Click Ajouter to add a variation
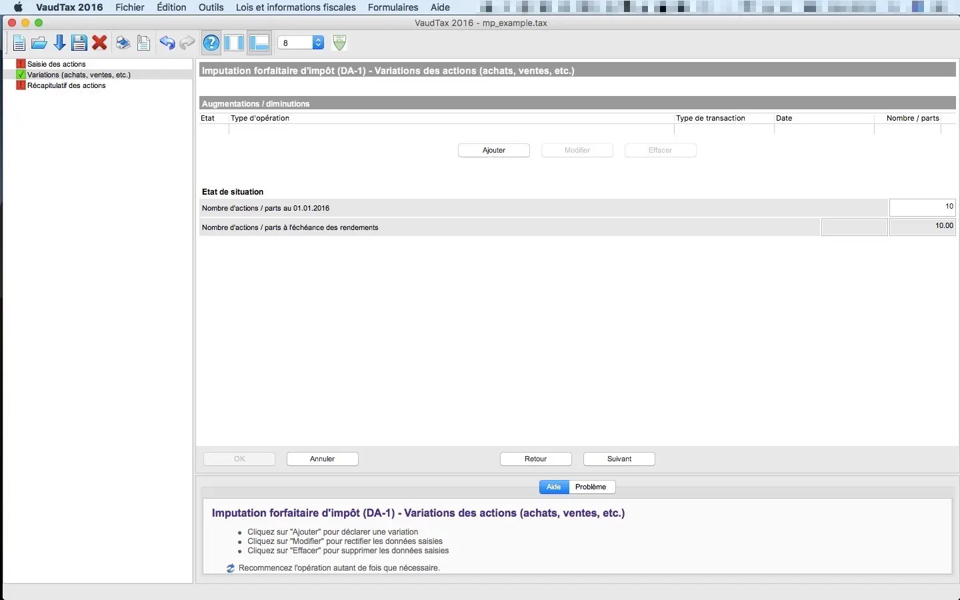The image size is (960, 600). coord(494,150)
